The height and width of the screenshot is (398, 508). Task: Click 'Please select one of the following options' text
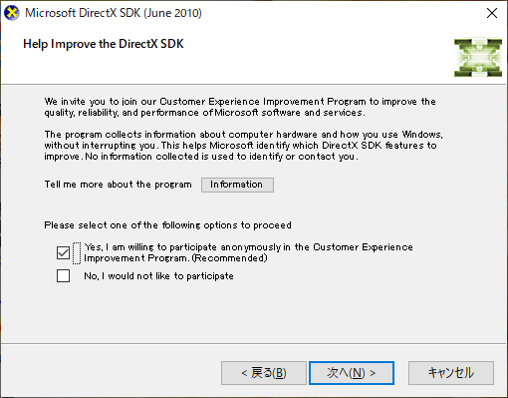click(168, 225)
